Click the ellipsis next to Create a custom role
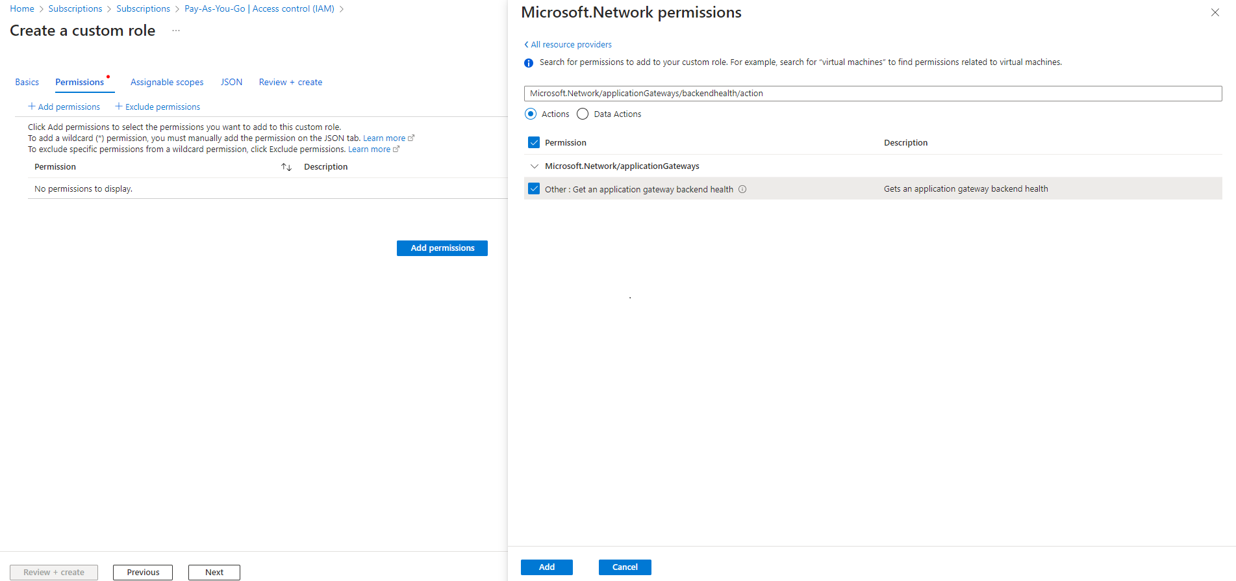Viewport: 1236px width, 581px height. [176, 31]
